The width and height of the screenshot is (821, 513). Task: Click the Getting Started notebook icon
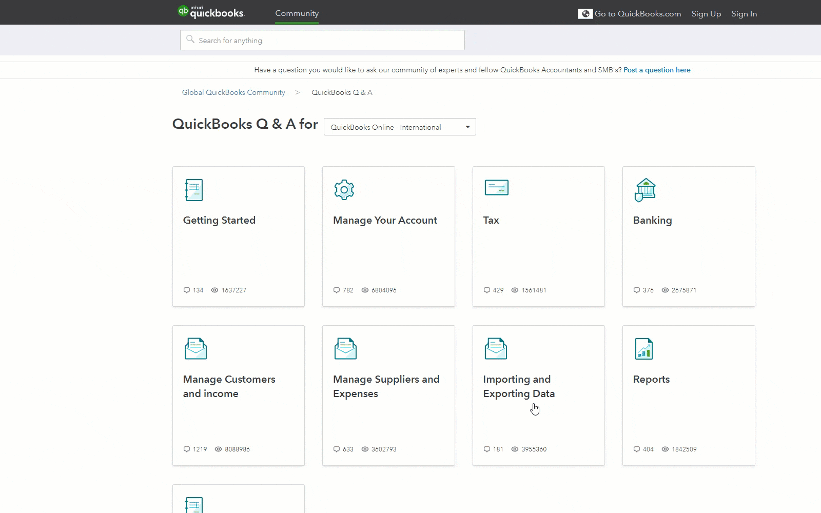click(x=193, y=189)
